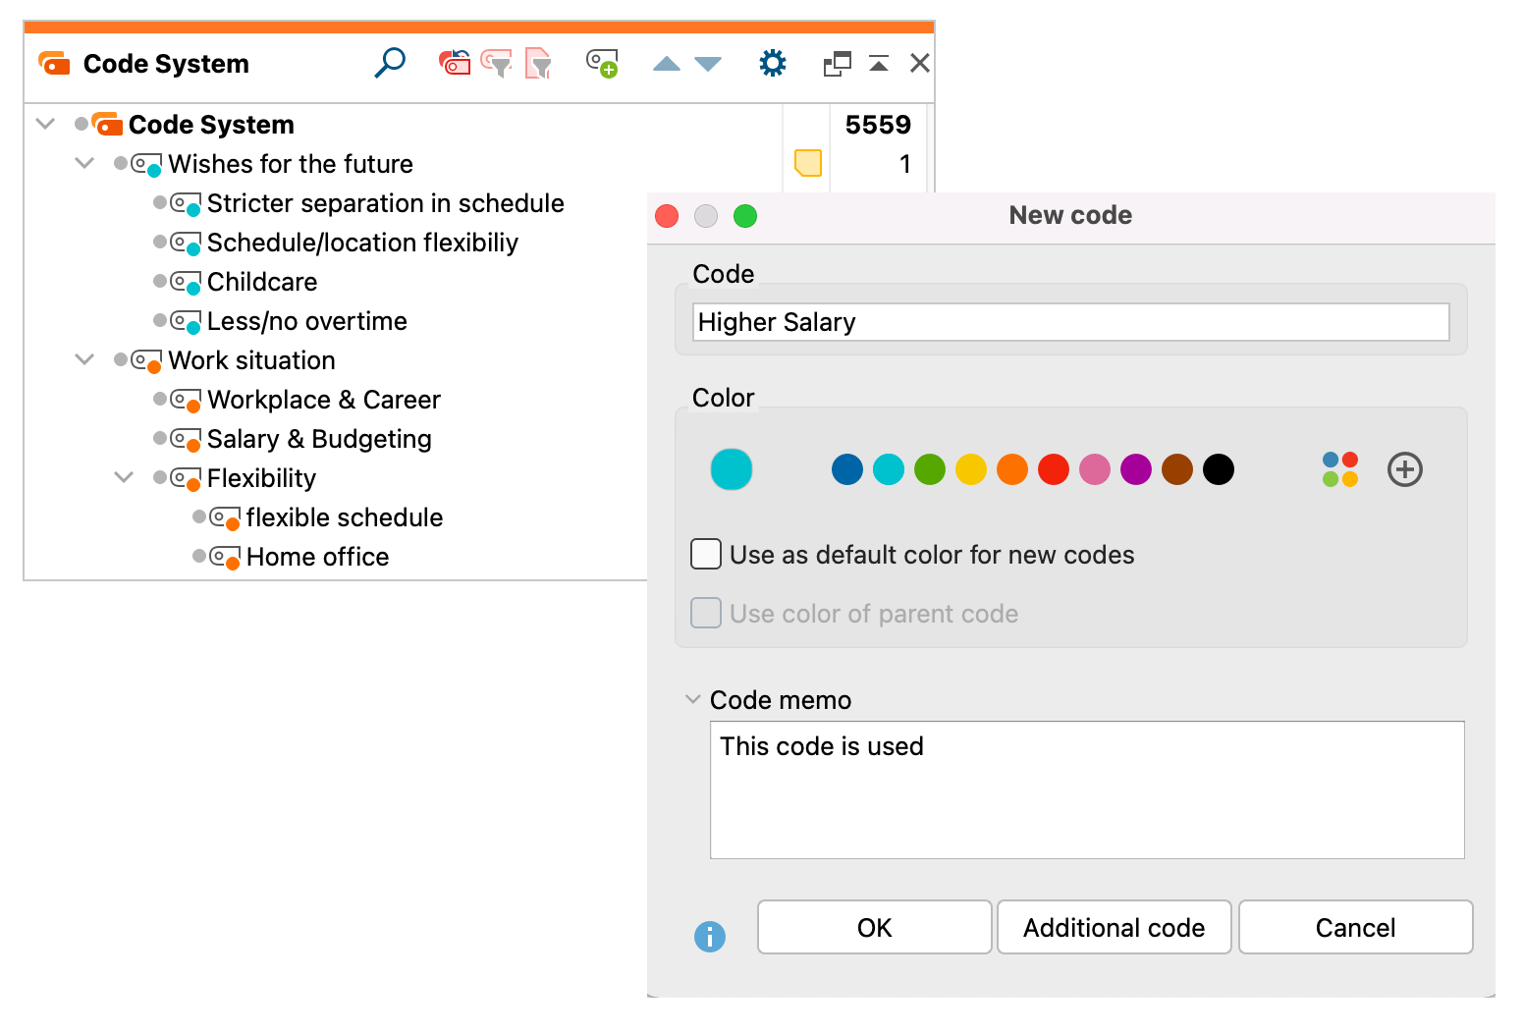This screenshot has height=1032, width=1523.
Task: Toggle activation dot beside Home office code
Action: (199, 556)
